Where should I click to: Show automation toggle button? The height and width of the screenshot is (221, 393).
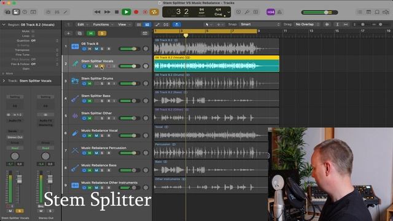click(157, 25)
